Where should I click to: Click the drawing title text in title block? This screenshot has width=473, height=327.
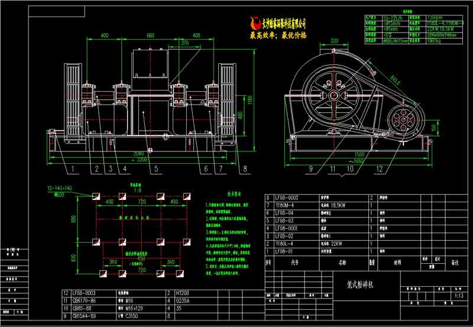[x=351, y=284]
